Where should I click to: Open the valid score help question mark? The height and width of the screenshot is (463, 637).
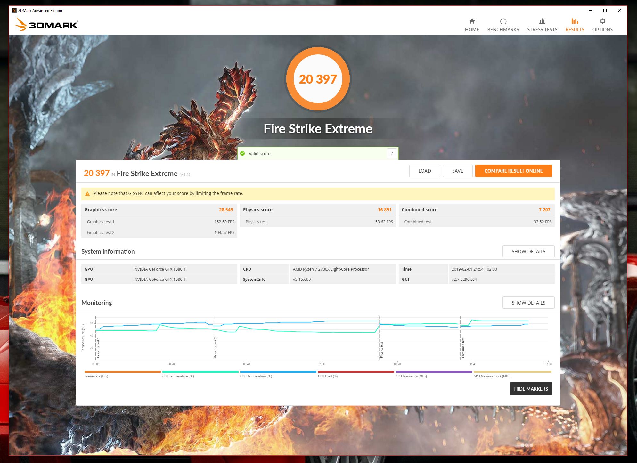(x=392, y=153)
